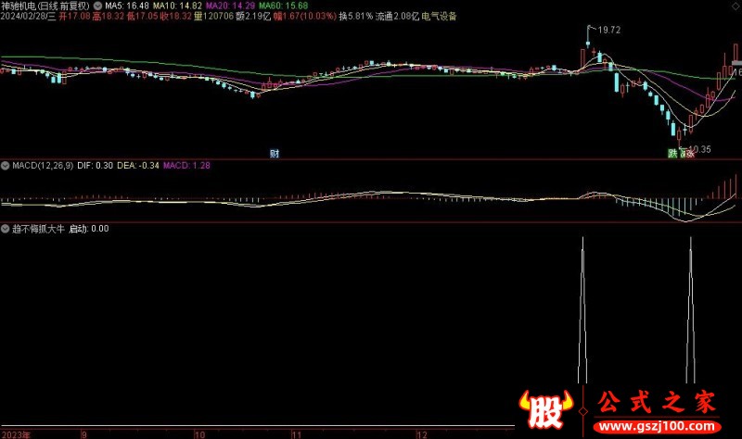Click the 2023年 label on the time axis
Image resolution: width=742 pixels, height=439 pixels.
16,433
